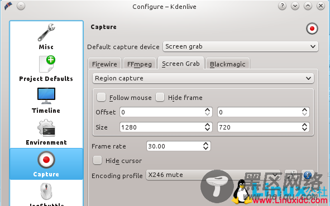Enable the Follow mouse checkbox
Screen dimensions: 330x206
pyautogui.click(x=101, y=98)
